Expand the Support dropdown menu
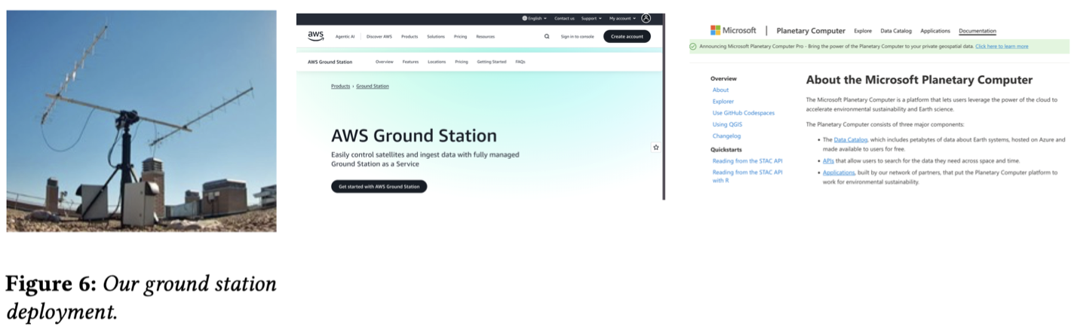The height and width of the screenshot is (330, 1077). [x=591, y=18]
